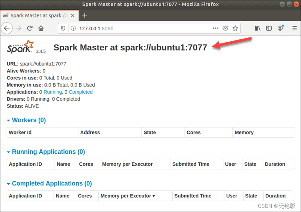Select the Spark Master browser tab

click(39, 15)
